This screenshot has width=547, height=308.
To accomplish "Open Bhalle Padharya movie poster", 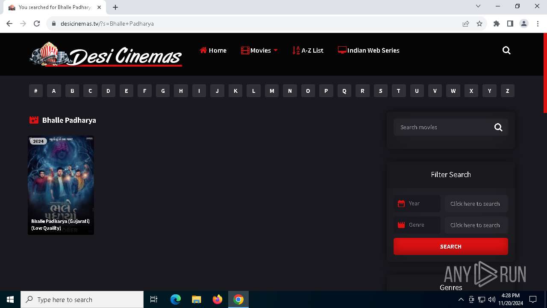I will tap(61, 185).
